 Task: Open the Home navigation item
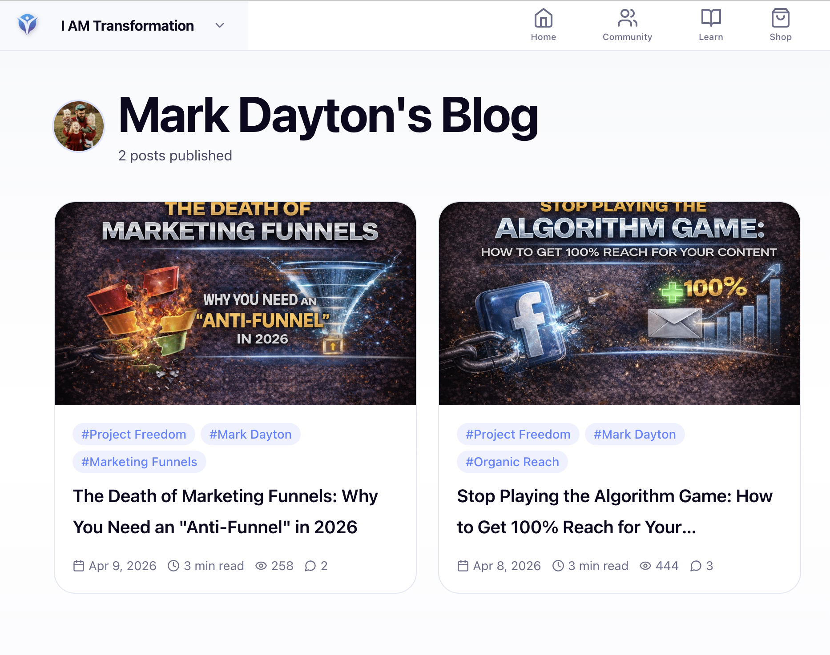pyautogui.click(x=543, y=25)
